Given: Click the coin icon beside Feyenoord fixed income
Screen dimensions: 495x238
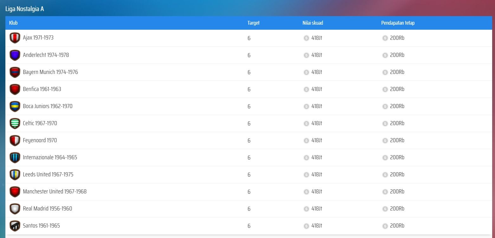Looking at the screenshot, I should pos(385,140).
